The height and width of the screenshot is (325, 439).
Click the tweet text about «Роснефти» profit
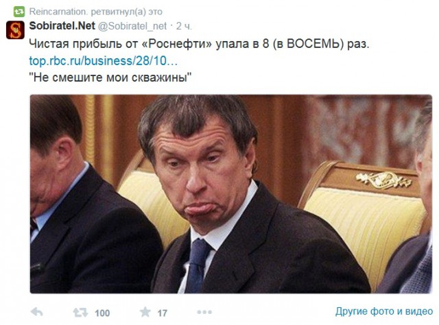tap(200, 44)
